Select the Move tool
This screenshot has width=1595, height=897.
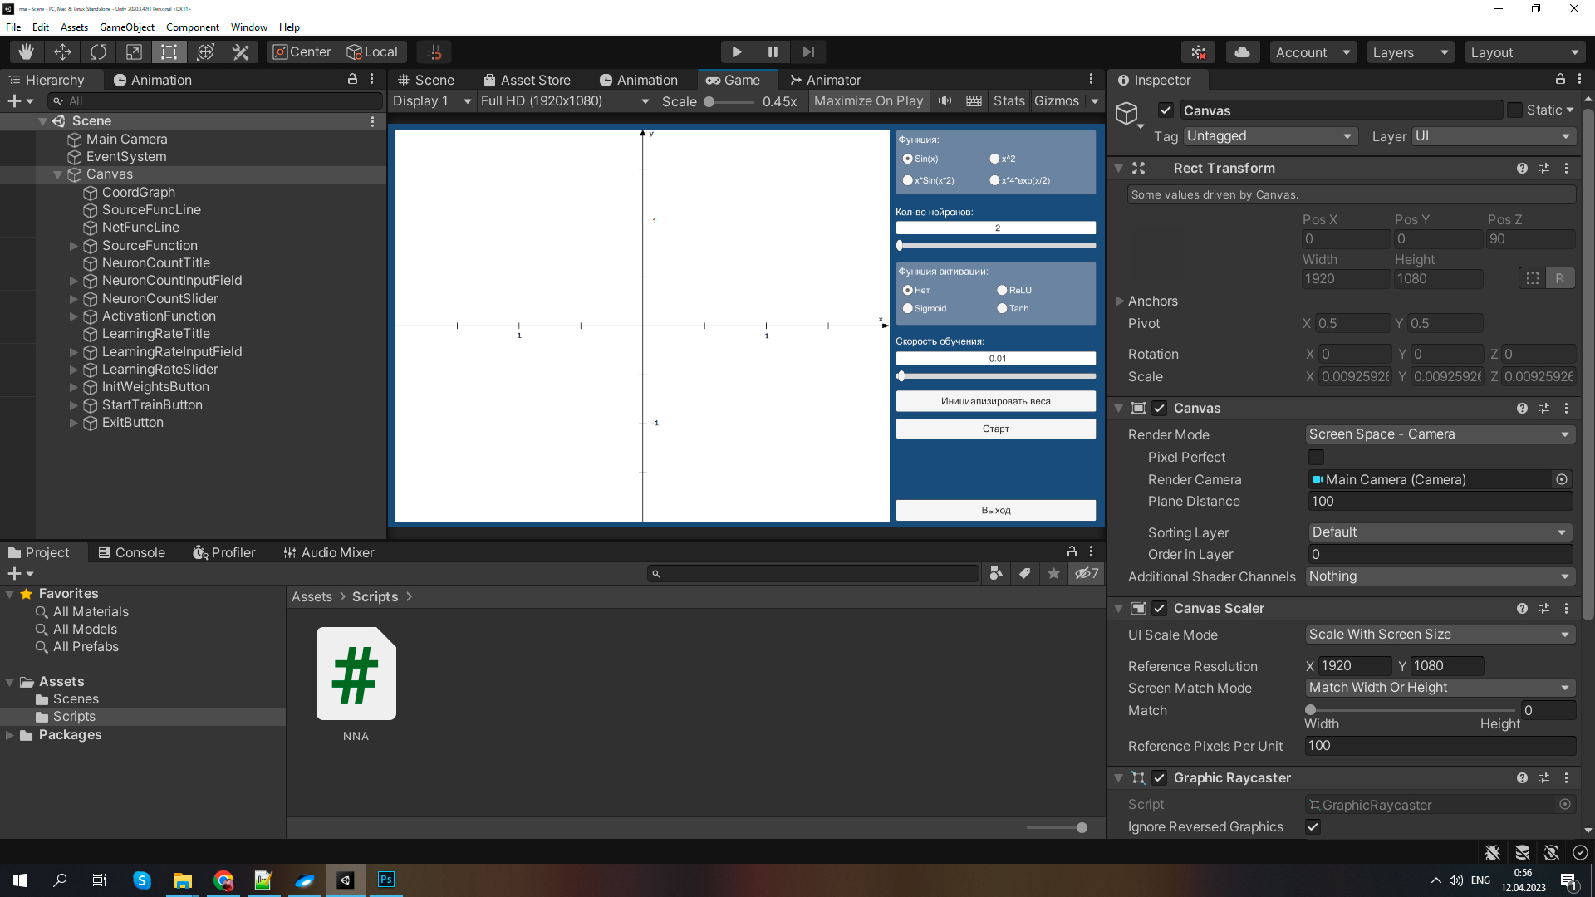[62, 51]
